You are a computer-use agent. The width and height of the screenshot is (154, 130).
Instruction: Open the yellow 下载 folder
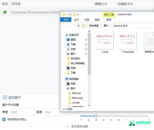click(73, 73)
